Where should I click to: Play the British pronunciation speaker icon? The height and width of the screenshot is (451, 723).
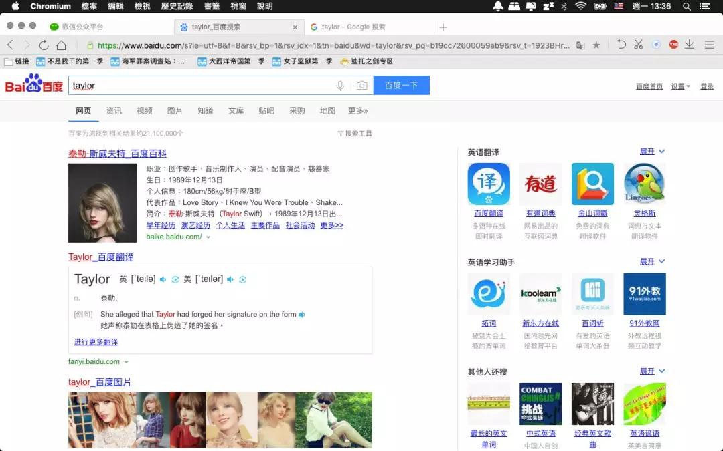163,279
